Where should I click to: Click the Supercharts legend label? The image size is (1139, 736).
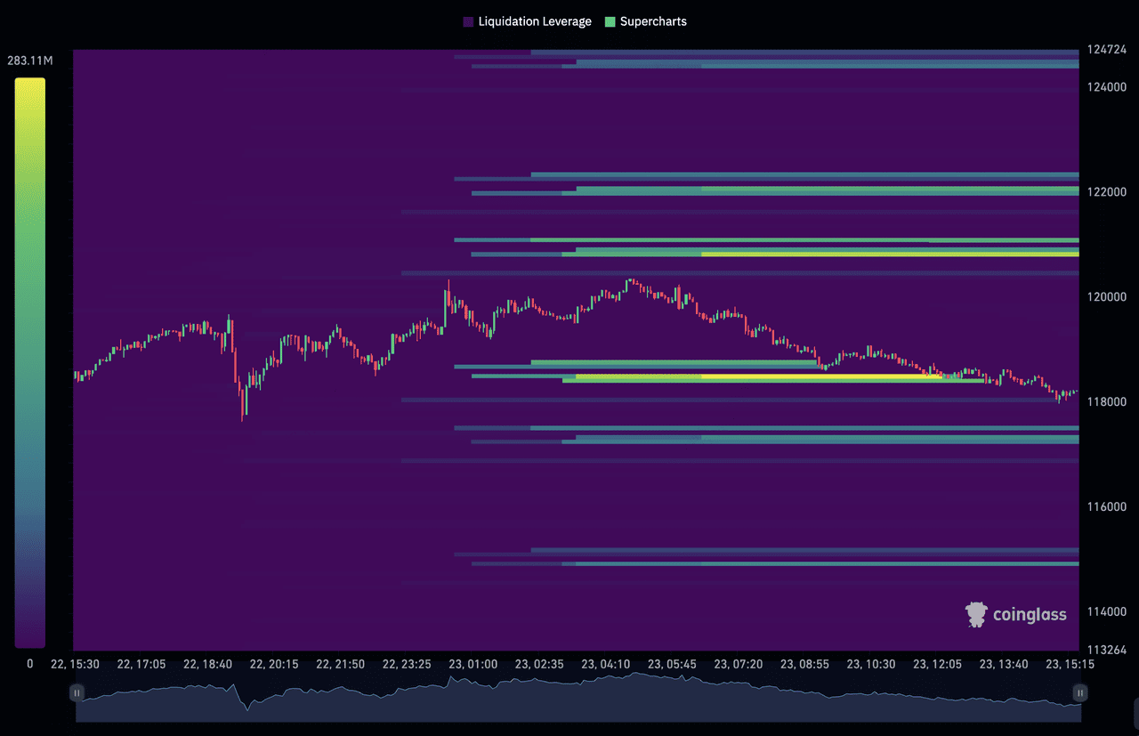[653, 21]
